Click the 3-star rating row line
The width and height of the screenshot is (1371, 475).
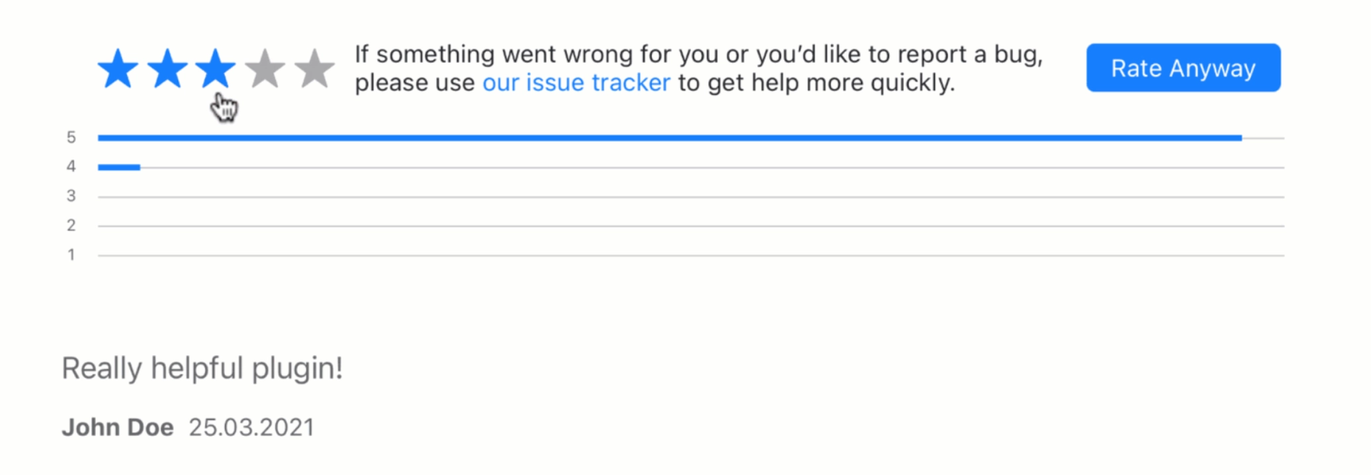691,196
